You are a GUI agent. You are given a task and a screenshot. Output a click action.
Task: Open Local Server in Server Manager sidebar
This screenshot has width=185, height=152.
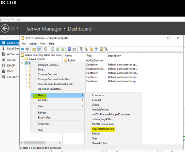click(x=10, y=48)
